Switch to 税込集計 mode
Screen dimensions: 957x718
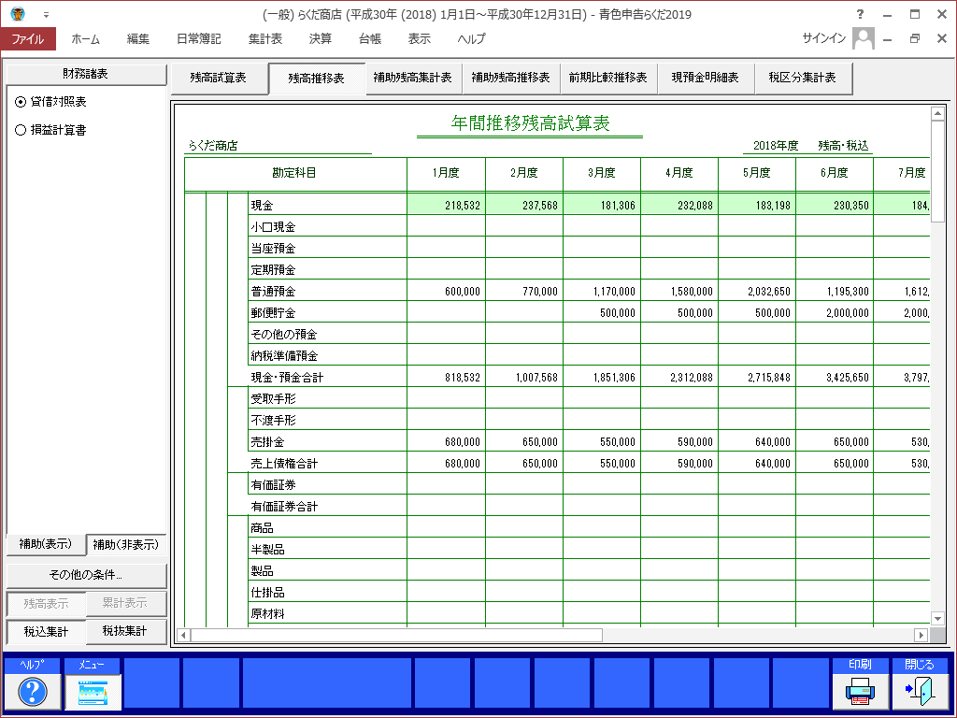[46, 631]
